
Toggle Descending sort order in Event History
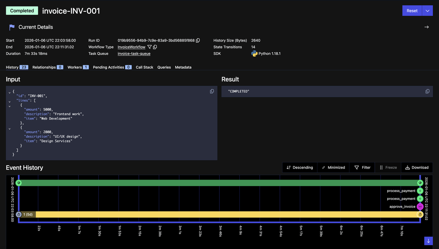pos(300,167)
